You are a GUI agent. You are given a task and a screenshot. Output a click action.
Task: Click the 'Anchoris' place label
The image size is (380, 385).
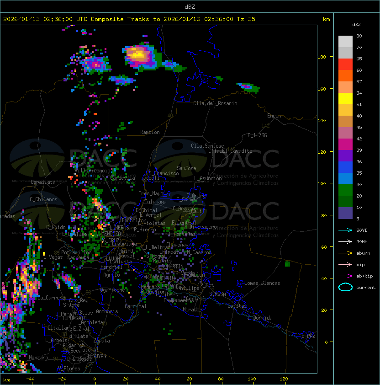pyautogui.click(x=107, y=311)
